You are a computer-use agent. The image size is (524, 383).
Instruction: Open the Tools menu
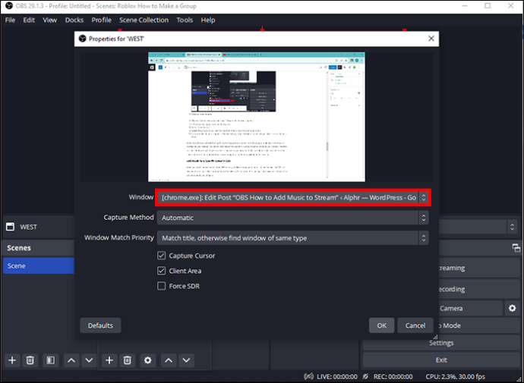tap(185, 20)
